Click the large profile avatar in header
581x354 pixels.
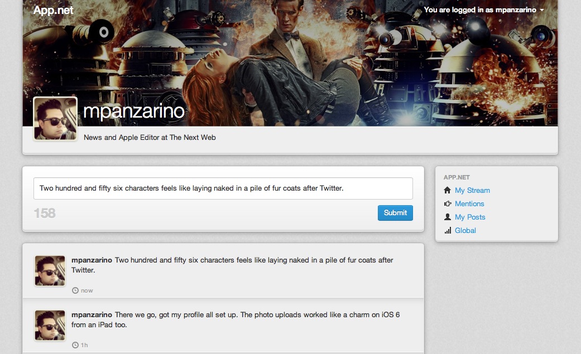pyautogui.click(x=55, y=119)
